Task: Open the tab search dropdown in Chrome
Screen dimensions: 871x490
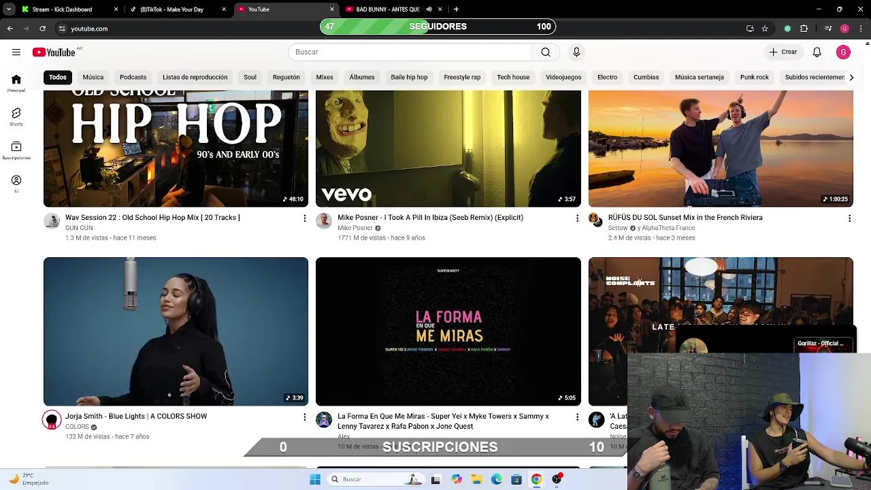Action: (x=8, y=10)
